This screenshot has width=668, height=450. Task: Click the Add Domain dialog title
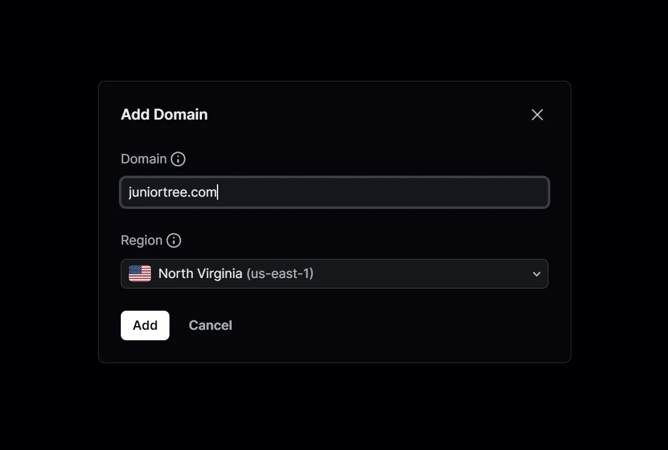(x=164, y=115)
